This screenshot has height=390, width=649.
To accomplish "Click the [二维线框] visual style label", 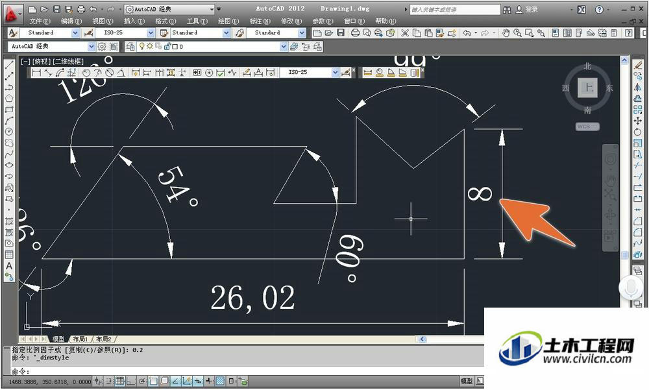I will tap(68, 62).
